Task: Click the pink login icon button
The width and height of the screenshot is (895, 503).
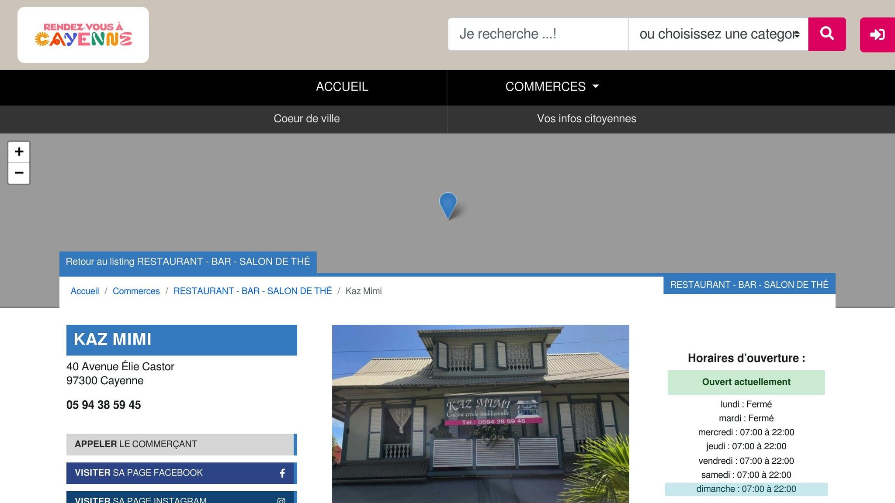Action: [x=877, y=34]
